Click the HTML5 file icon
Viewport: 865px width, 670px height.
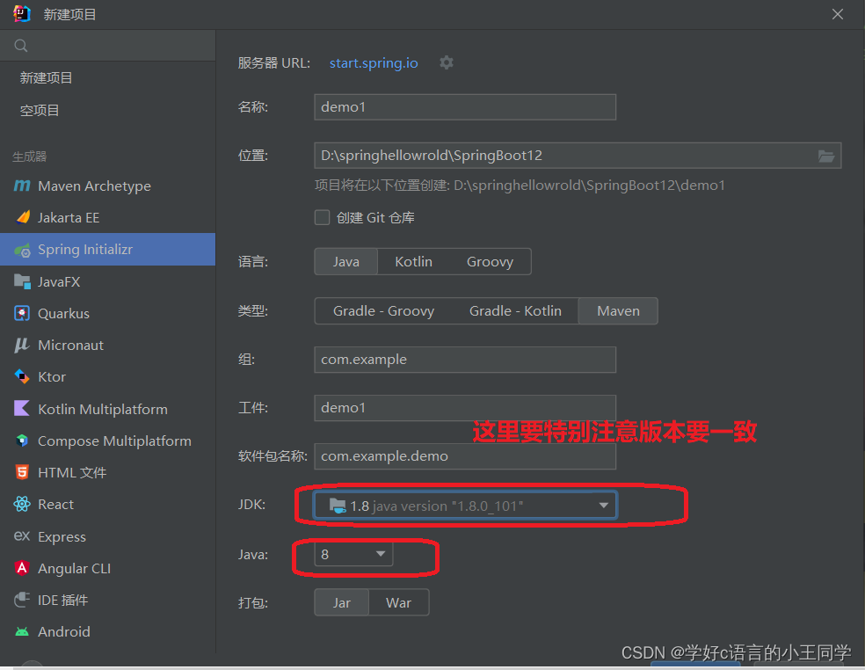[x=21, y=472]
